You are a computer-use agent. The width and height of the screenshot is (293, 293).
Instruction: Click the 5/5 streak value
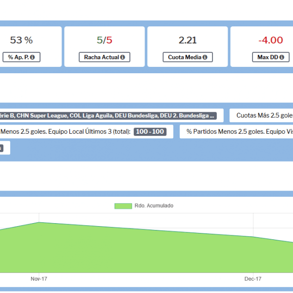pos(105,40)
